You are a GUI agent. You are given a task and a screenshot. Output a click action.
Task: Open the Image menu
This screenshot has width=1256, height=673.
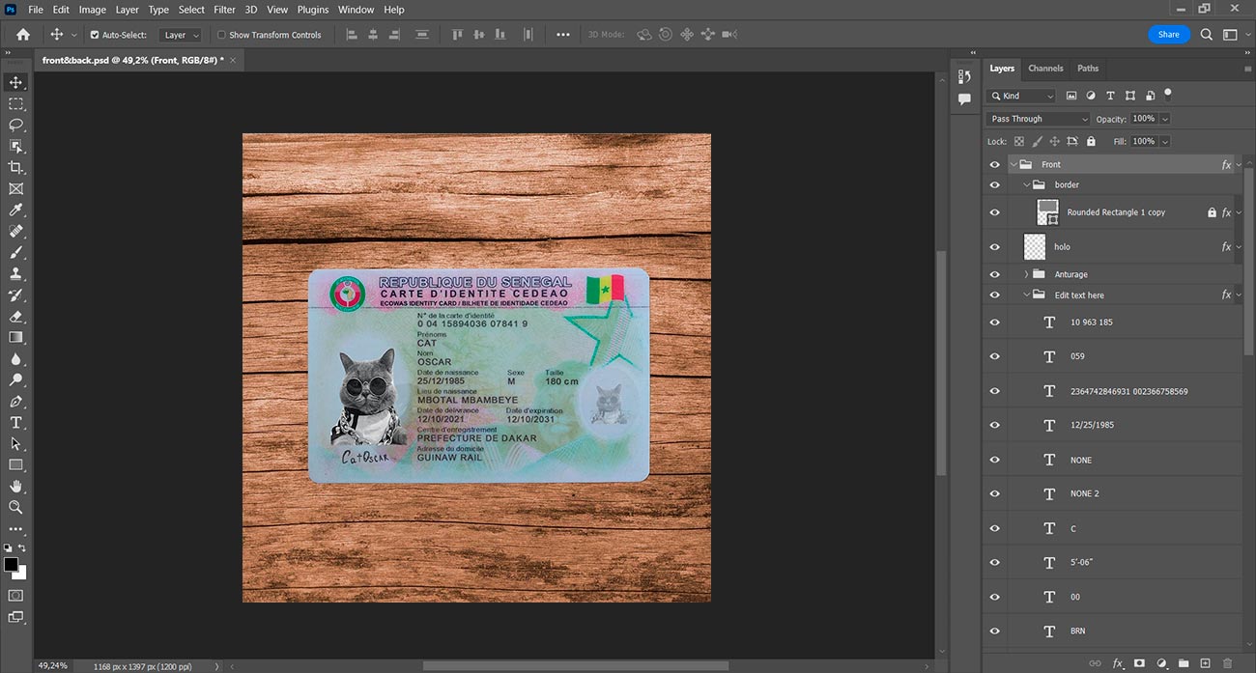click(x=92, y=10)
